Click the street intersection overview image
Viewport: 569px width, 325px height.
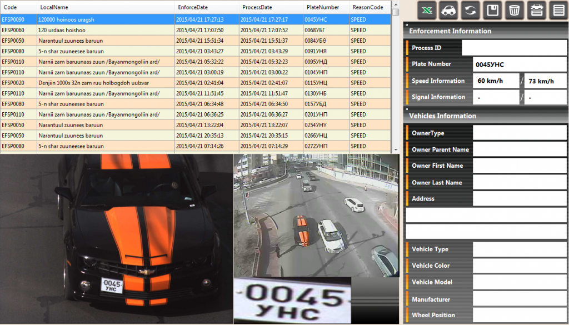(316, 214)
